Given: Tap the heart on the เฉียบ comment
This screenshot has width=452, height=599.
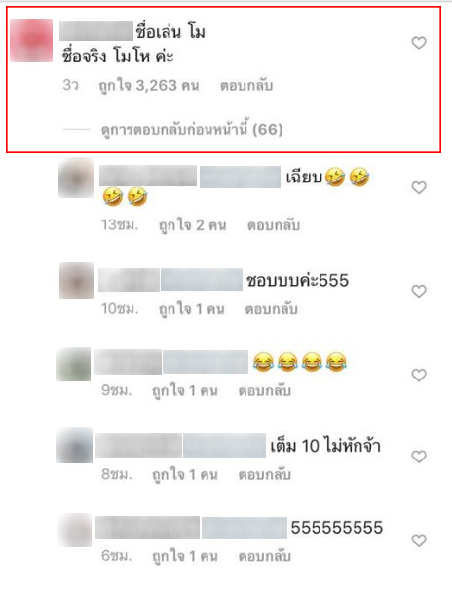Looking at the screenshot, I should pos(419,187).
